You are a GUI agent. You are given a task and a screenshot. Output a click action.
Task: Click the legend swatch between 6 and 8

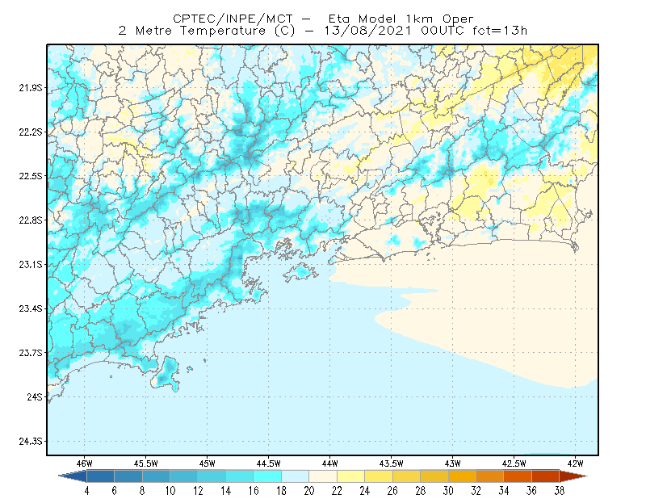[128, 476]
